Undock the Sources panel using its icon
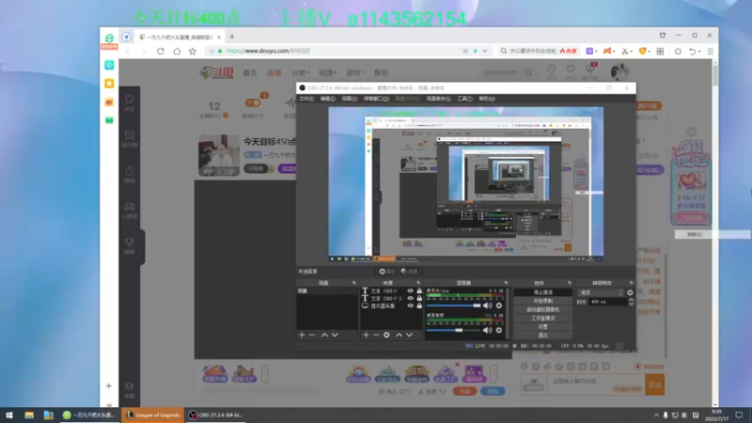752x423 pixels. pyautogui.click(x=418, y=283)
